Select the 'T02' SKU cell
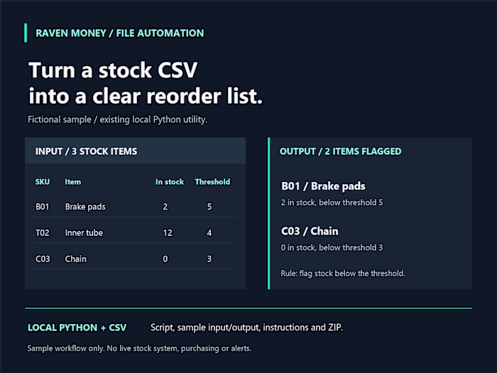The image size is (497, 373). point(43,233)
